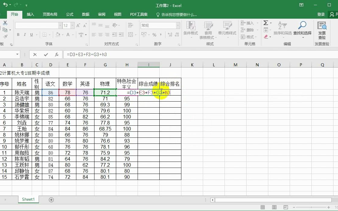Click the 发票查验 button
Screen dimensions: 338x211
322,30
